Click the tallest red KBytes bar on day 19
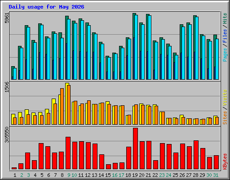 tap(135, 148)
